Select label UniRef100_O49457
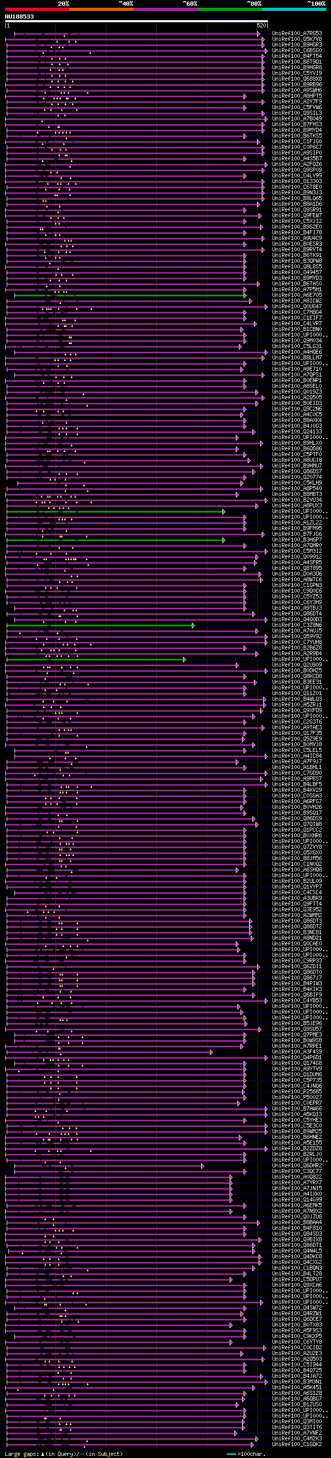The width and height of the screenshot is (331, 1458). (x=297, y=272)
